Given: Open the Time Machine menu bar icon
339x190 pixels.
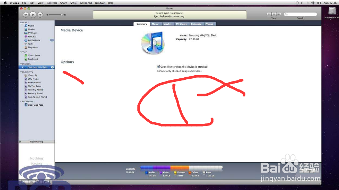Looking at the screenshot, I should coord(297,3).
